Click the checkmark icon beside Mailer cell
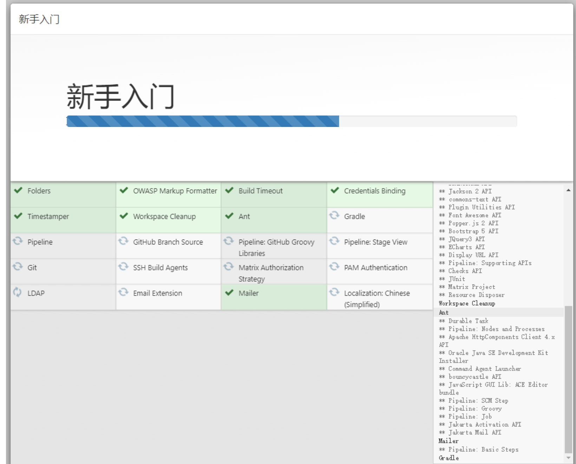Image resolution: width=576 pixels, height=464 pixels. click(229, 292)
